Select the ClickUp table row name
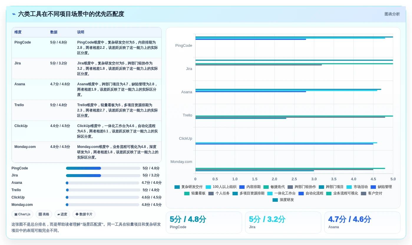 [21, 126]
